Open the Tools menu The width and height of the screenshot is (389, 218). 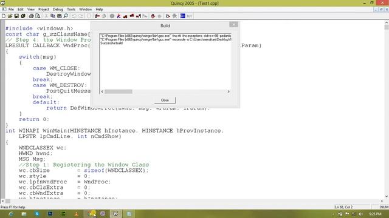71,10
